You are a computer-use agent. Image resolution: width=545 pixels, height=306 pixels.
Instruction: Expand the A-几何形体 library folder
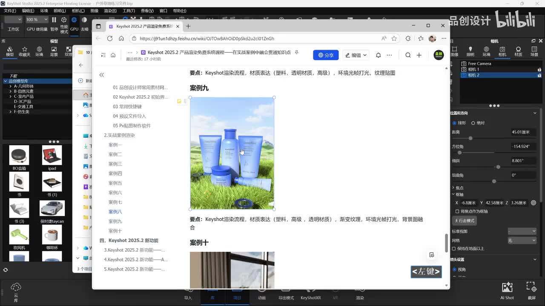[10, 86]
